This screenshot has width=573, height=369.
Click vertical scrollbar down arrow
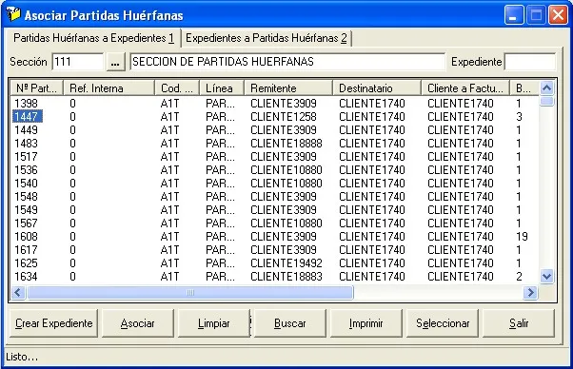tap(546, 277)
